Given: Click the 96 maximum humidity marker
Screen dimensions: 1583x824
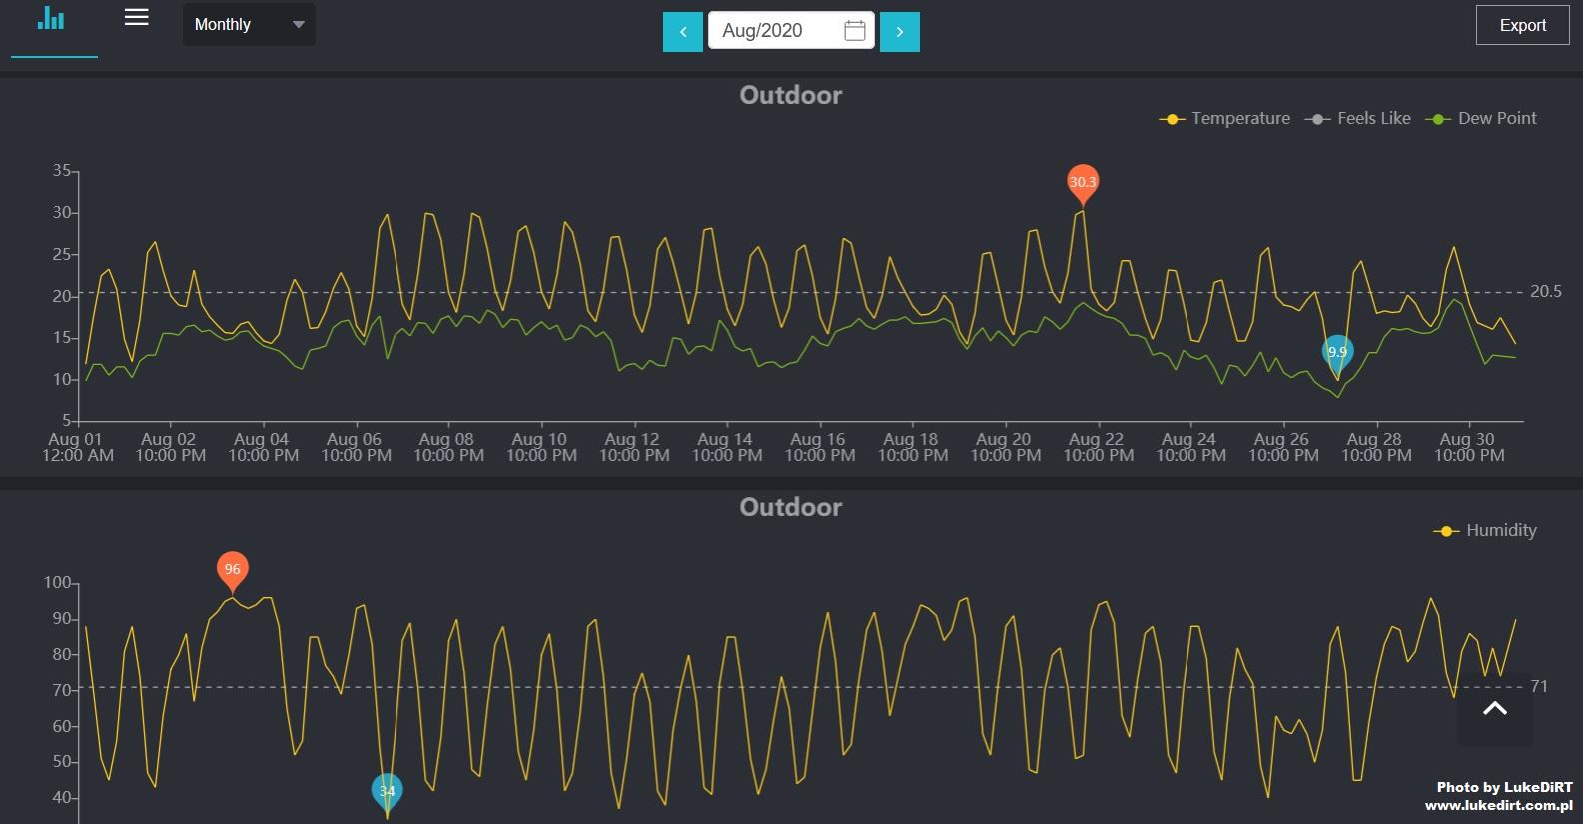Looking at the screenshot, I should click(x=232, y=570).
